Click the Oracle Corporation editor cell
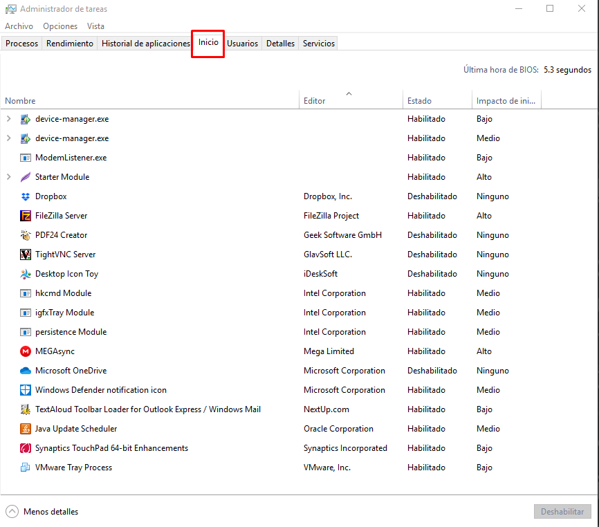This screenshot has height=527, width=599. [x=338, y=429]
